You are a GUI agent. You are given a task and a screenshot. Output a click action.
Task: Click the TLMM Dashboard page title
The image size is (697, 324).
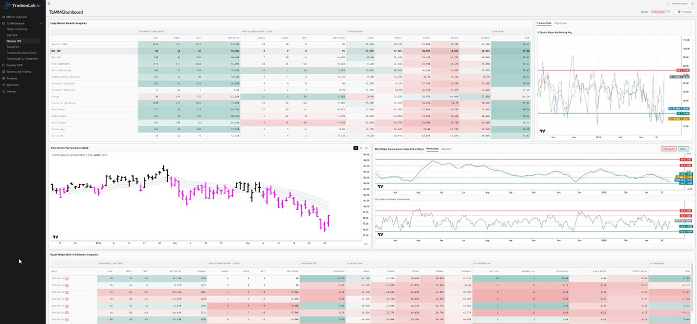(x=66, y=12)
